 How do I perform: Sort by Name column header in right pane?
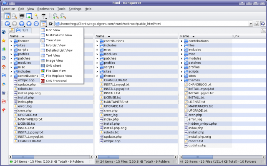point(206,36)
